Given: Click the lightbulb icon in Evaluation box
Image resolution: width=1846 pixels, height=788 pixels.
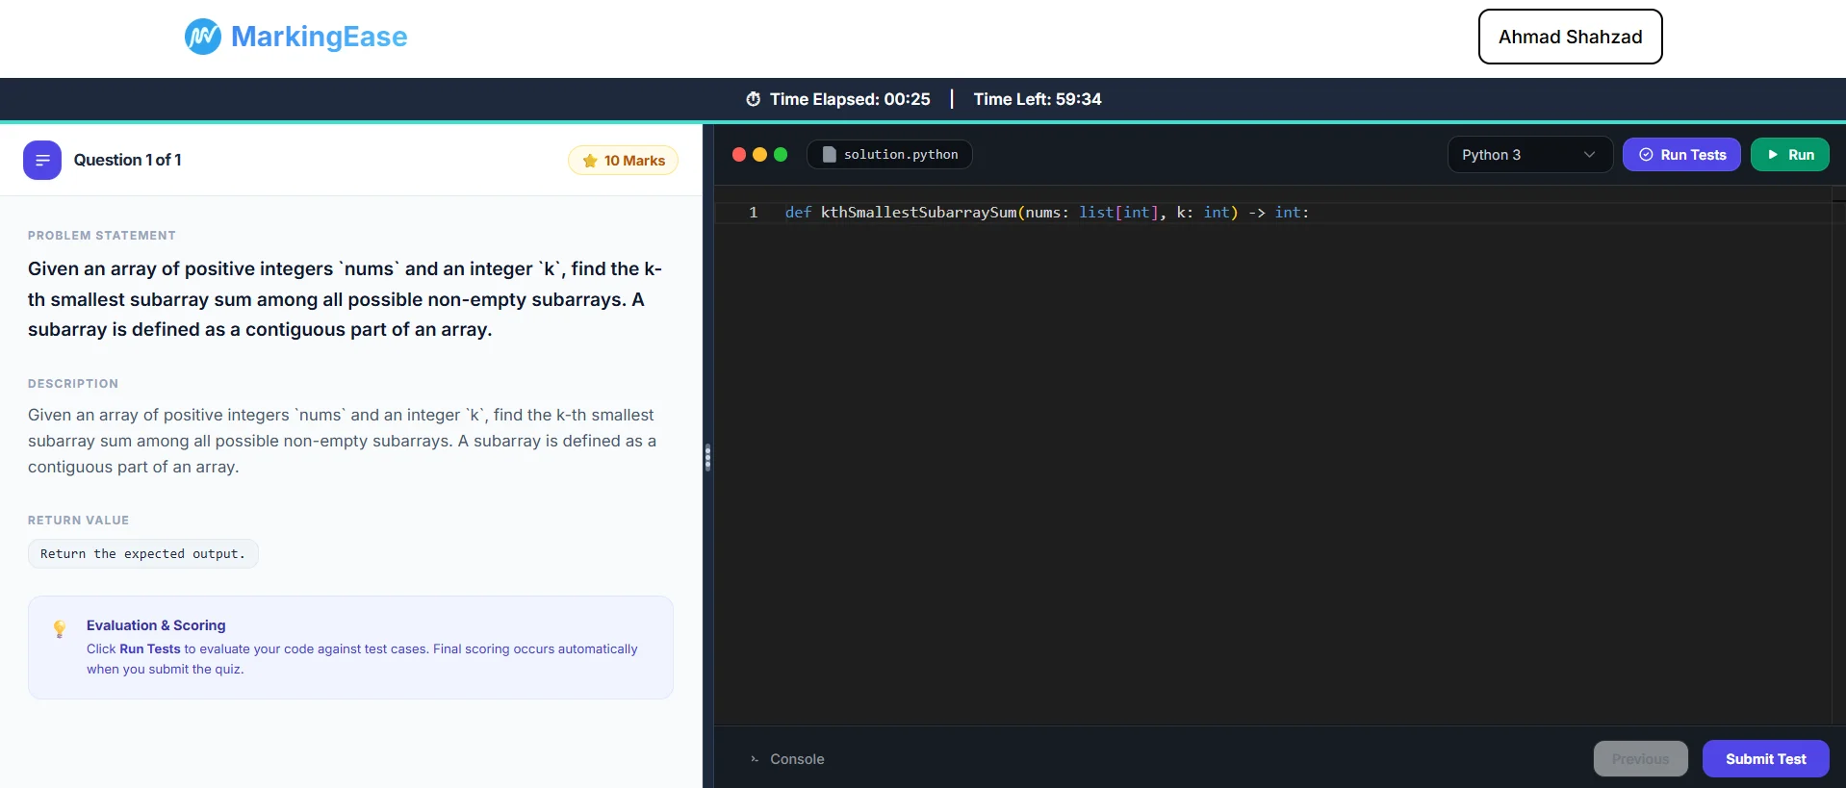Looking at the screenshot, I should point(60,628).
